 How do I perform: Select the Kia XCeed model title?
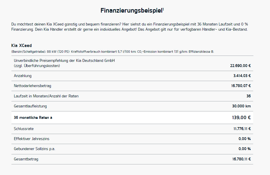click(x=21, y=46)
